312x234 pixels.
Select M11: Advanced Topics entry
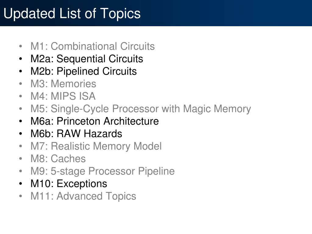click(x=83, y=196)
